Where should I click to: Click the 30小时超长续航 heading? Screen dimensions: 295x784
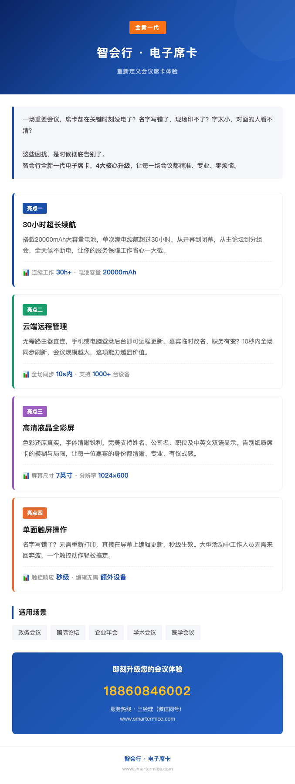tap(49, 225)
